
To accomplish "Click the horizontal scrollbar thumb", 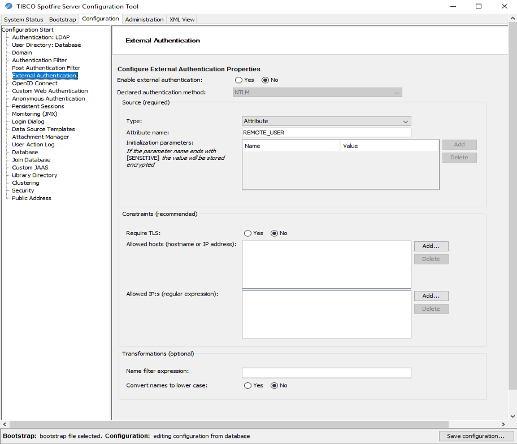I will pos(229,424).
